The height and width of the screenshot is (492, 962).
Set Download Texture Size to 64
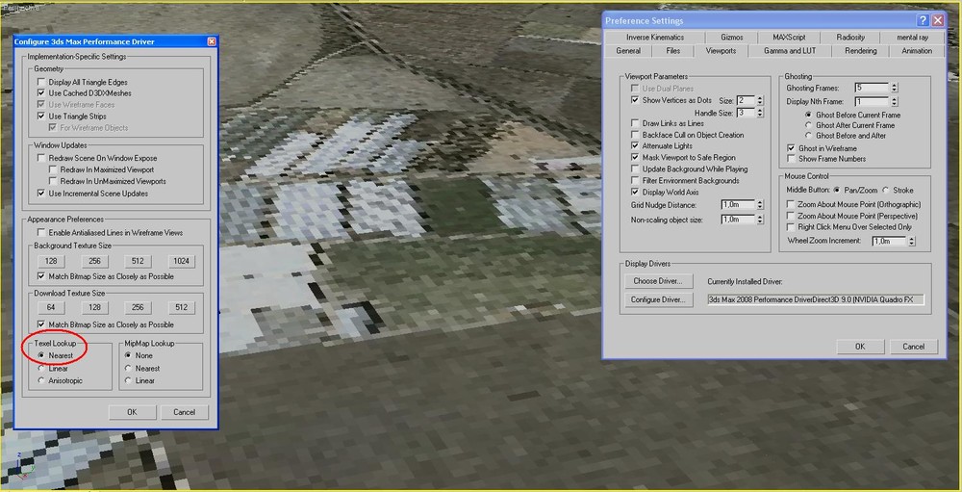click(51, 308)
